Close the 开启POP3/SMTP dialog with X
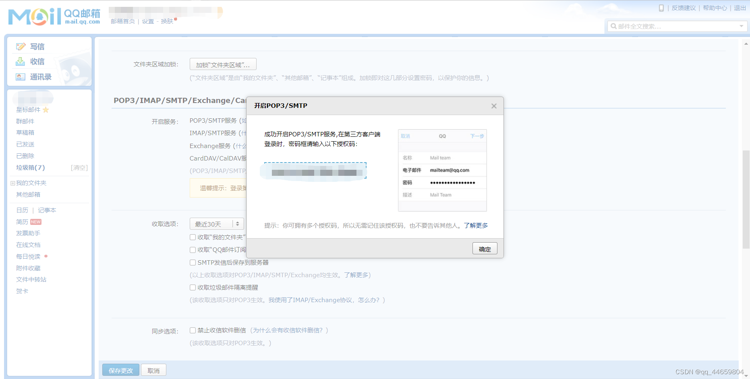This screenshot has width=750, height=379. [x=494, y=106]
